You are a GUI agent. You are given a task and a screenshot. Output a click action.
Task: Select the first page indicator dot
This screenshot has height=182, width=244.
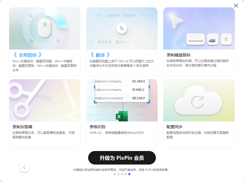pyautogui.click(x=115, y=174)
